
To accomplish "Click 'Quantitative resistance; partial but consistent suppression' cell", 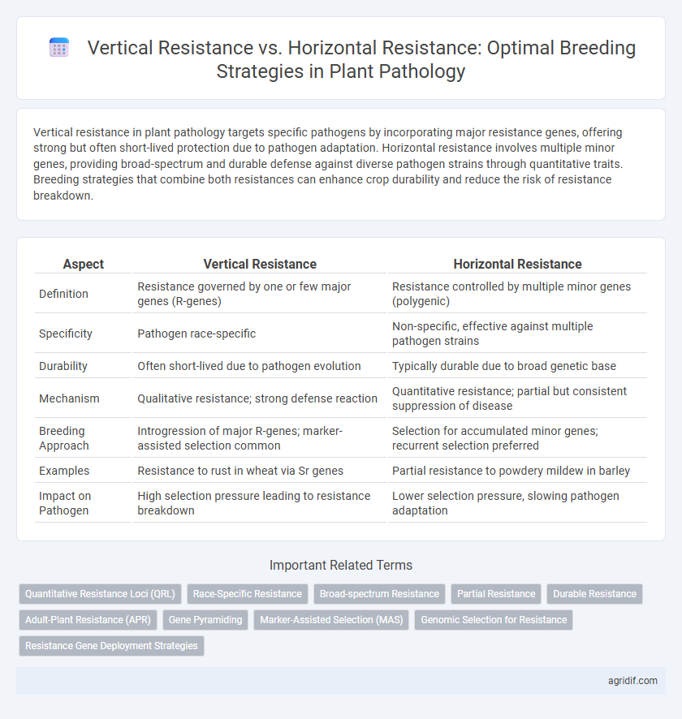I will [x=517, y=398].
